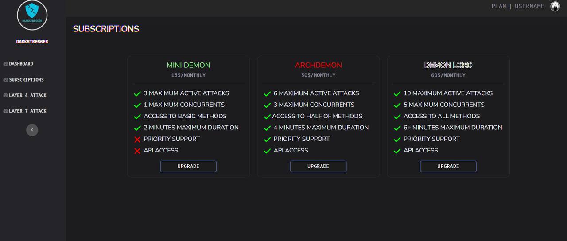Click the 30$/MONTHLY price
The width and height of the screenshot is (567, 241).
coord(318,75)
